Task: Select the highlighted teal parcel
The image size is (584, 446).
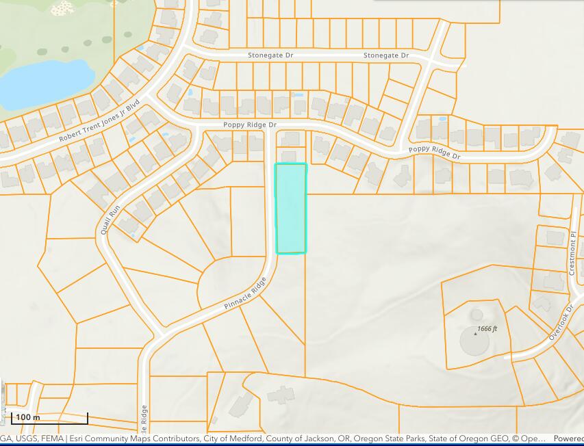Action: click(x=290, y=209)
